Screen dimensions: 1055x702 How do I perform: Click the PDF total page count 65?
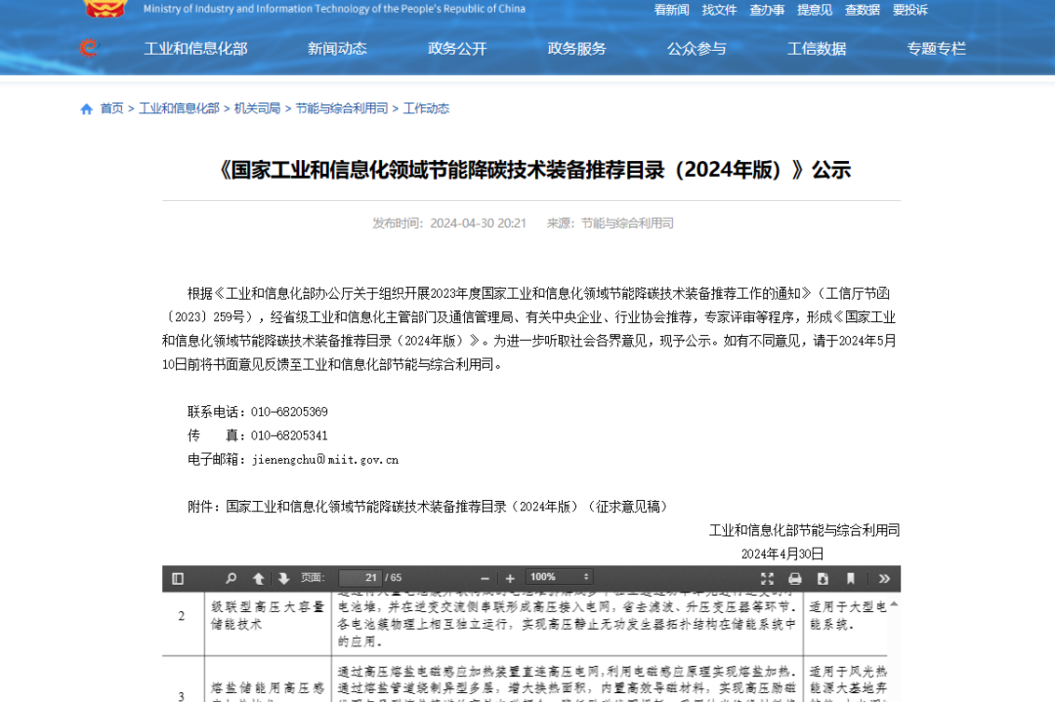pos(396,578)
